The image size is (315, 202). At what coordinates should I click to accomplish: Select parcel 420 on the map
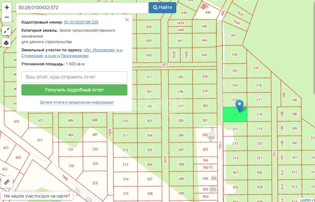[18, 158]
